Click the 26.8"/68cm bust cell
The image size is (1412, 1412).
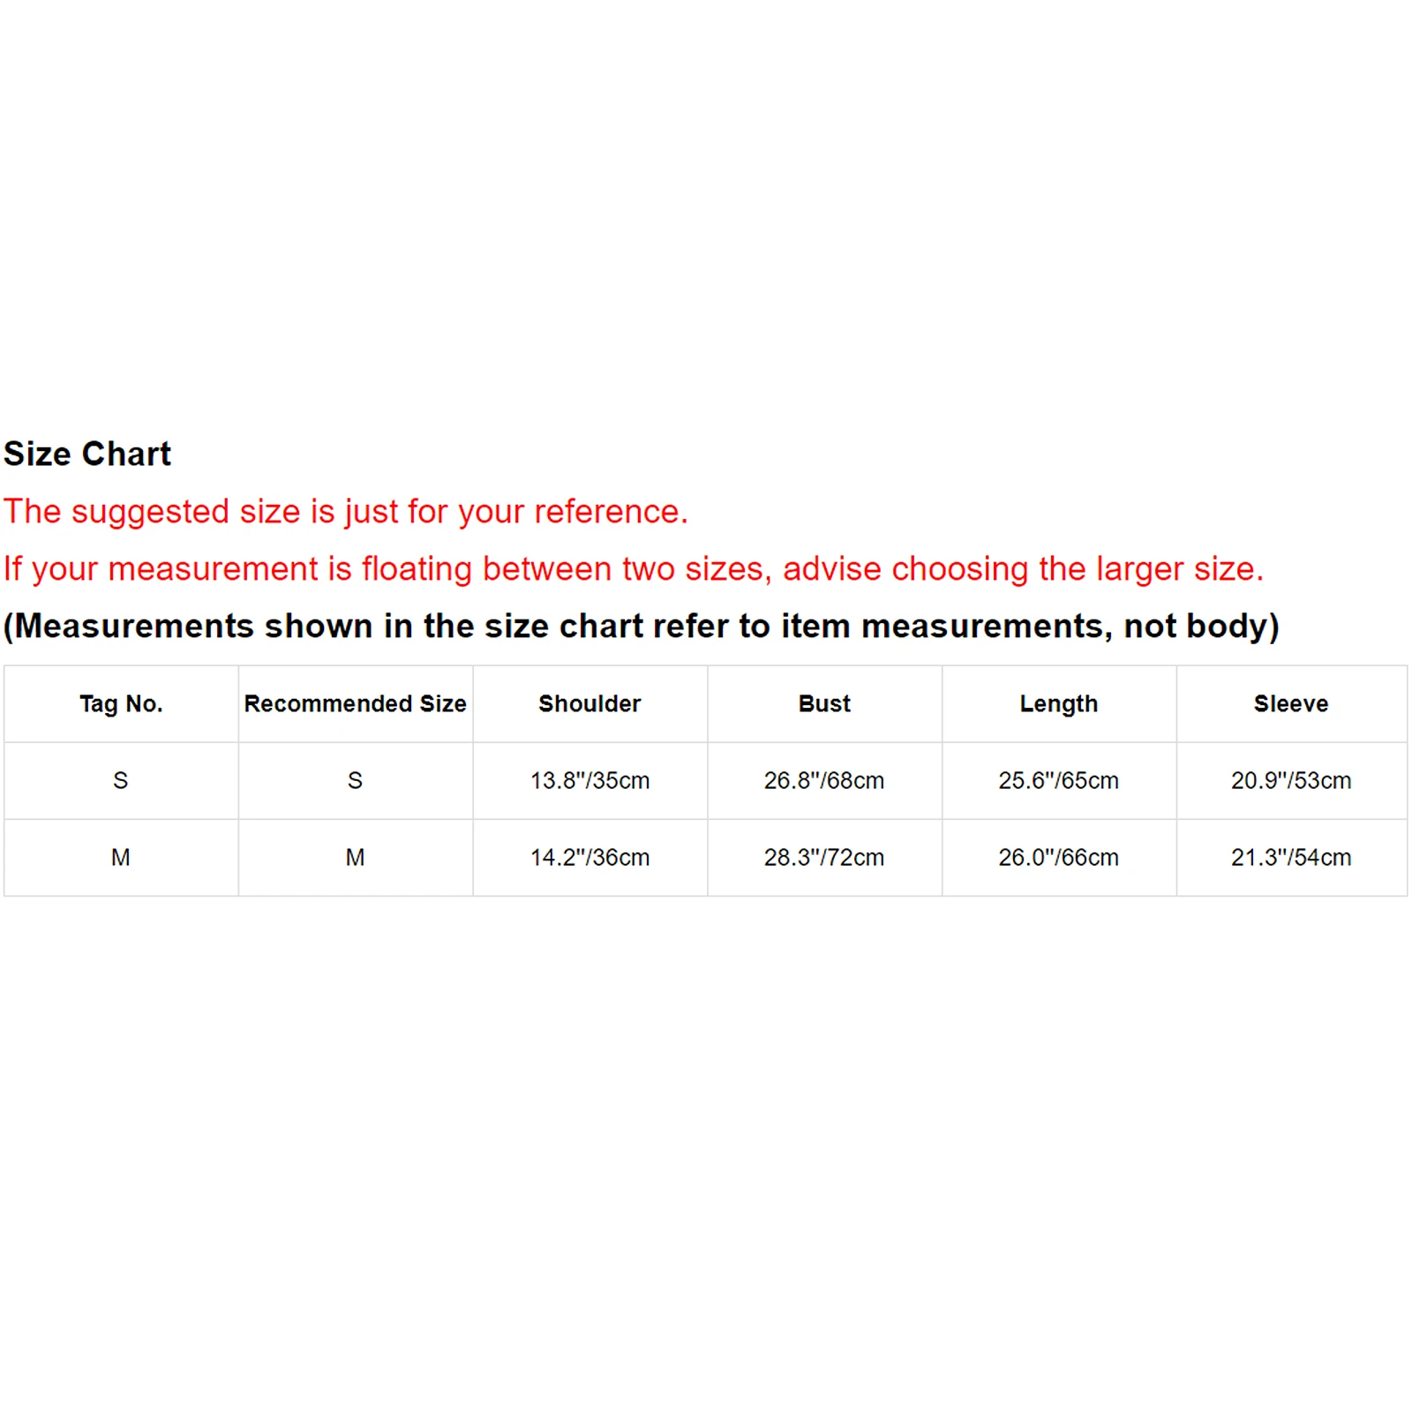[x=824, y=781]
